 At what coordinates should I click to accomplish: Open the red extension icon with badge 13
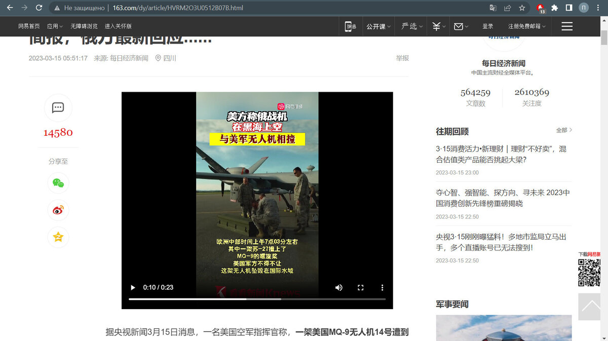[541, 8]
